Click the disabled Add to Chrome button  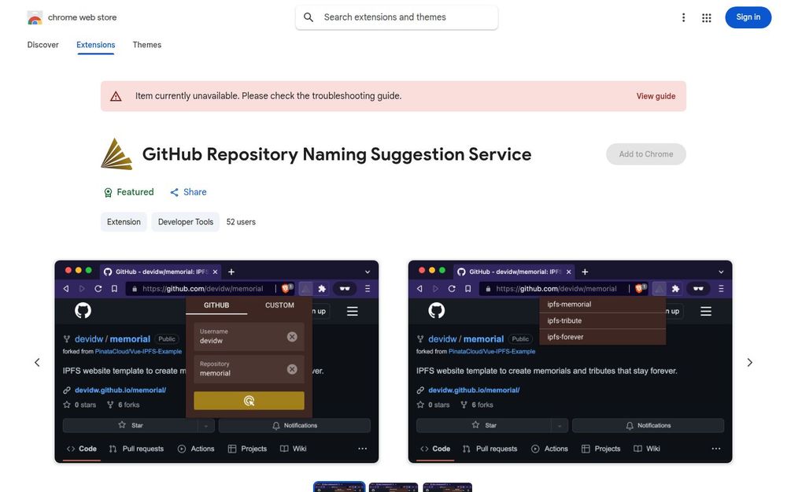click(x=646, y=154)
